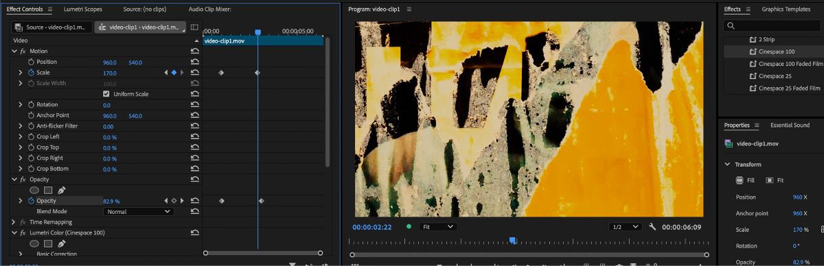Click the Scale value 170.0
Viewport: 824px width, 266px height.
coord(109,73)
